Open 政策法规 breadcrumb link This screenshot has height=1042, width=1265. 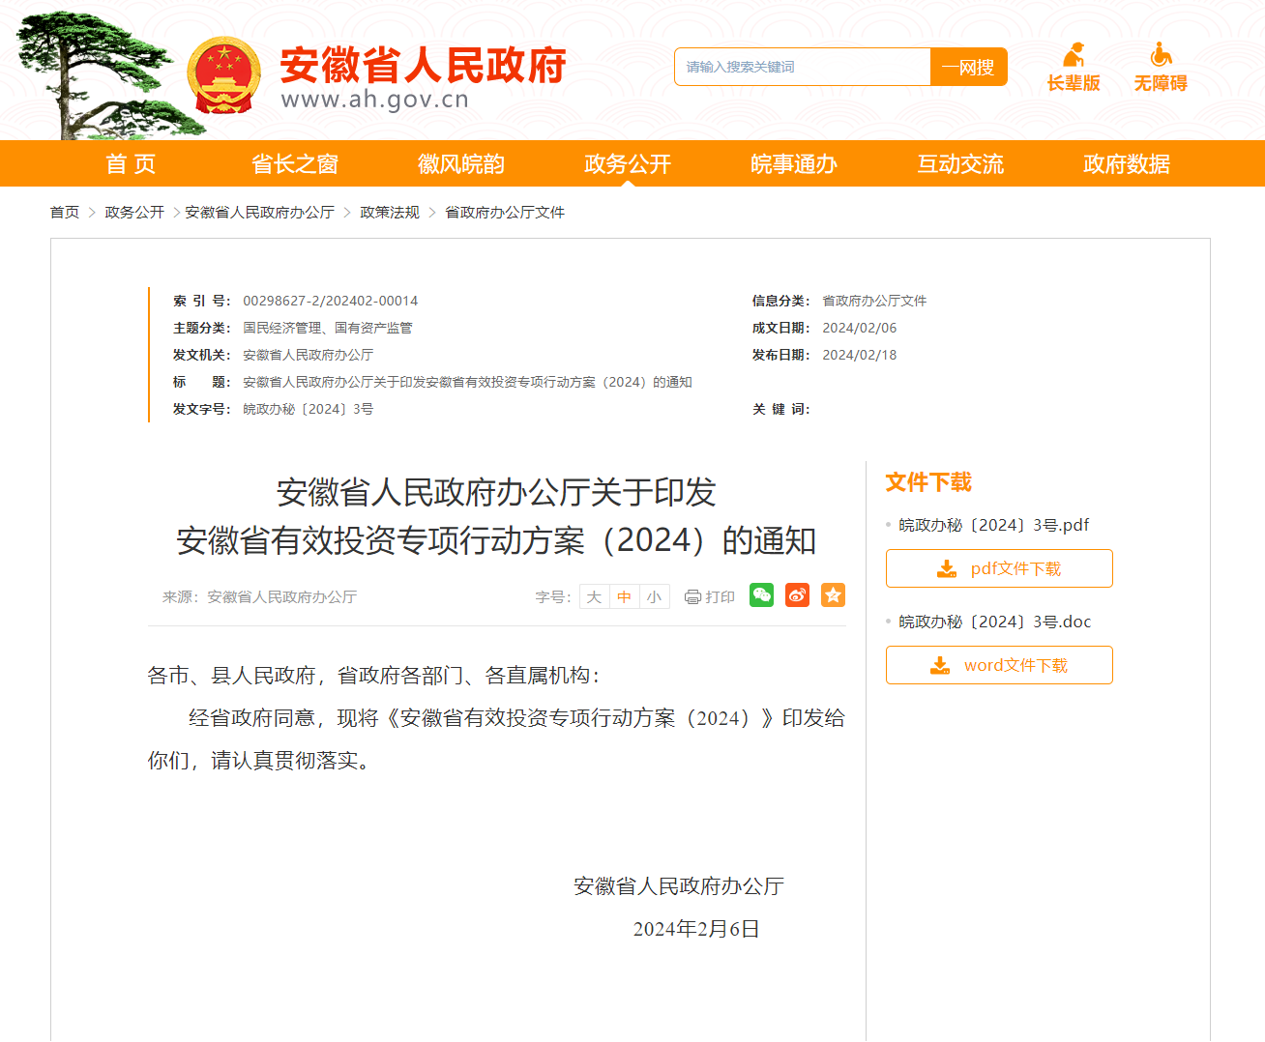click(390, 213)
